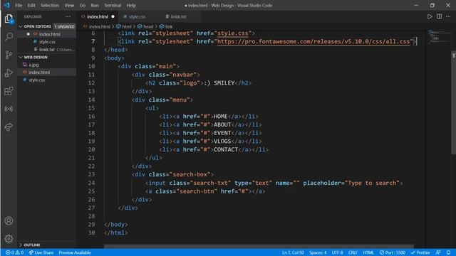Click the code minimap preview
The width and height of the screenshot is (456, 256).
coord(438,36)
